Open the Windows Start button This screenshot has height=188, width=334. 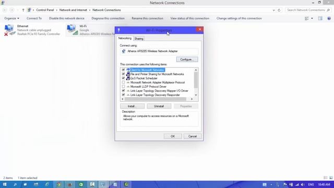[5, 184]
